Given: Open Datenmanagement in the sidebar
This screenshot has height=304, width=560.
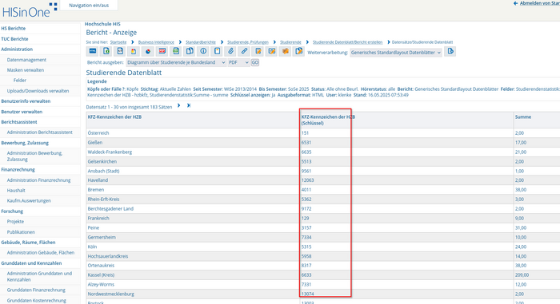Looking at the screenshot, I should pyautogui.click(x=26, y=60).
